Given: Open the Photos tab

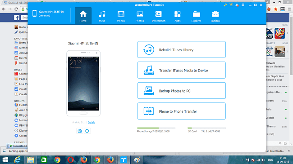Looking at the screenshot, I should 140,16.
